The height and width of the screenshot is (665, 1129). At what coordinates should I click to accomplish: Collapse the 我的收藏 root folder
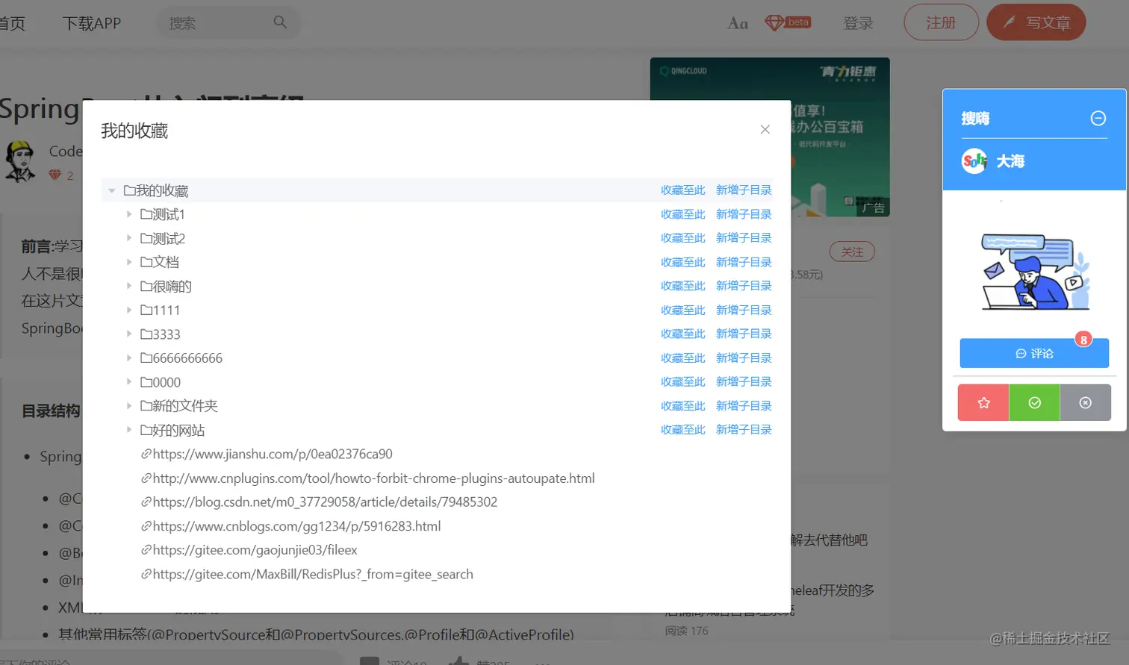point(112,191)
